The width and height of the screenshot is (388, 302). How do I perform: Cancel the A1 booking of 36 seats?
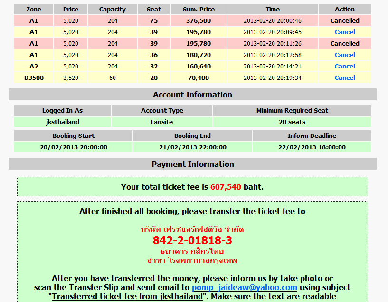point(345,55)
